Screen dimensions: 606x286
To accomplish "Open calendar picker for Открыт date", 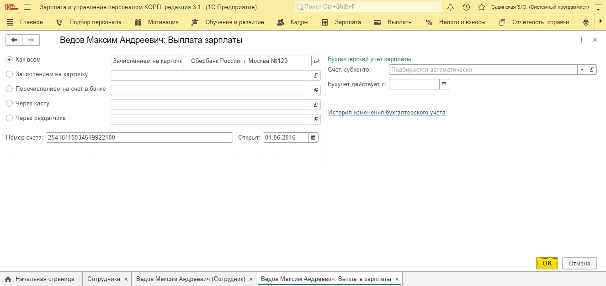I will pos(314,137).
